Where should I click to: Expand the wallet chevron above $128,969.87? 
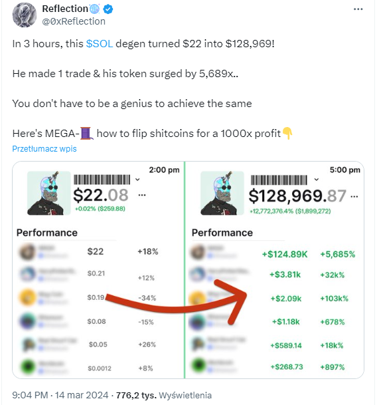317,180
